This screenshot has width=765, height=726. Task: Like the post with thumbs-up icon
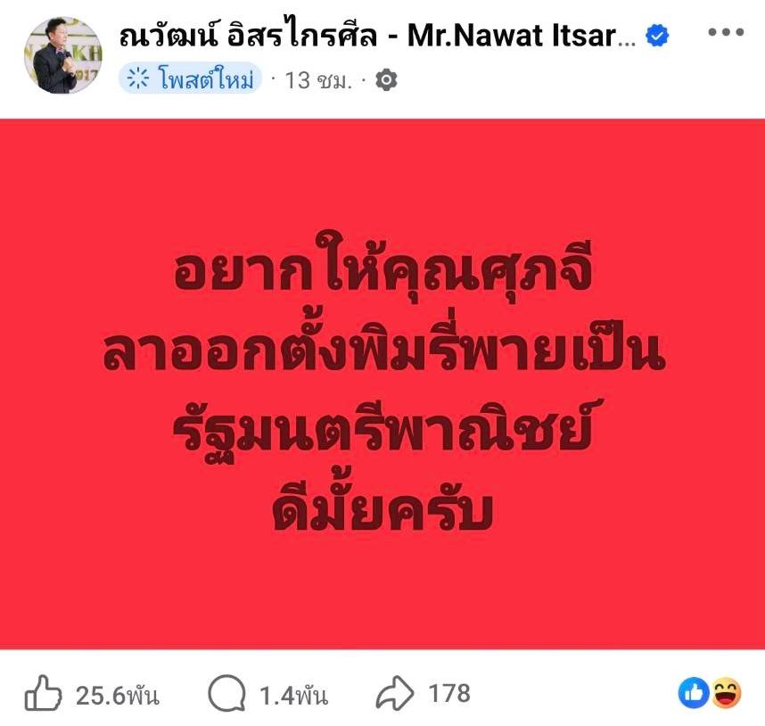tap(43, 693)
